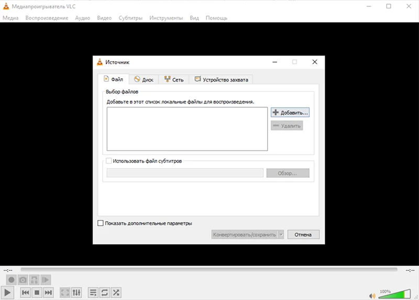Show the playlist icon

point(93,293)
